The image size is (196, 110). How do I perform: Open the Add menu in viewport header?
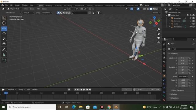(38, 9)
